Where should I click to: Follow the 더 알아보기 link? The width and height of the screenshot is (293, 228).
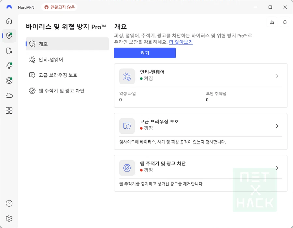tap(181, 42)
